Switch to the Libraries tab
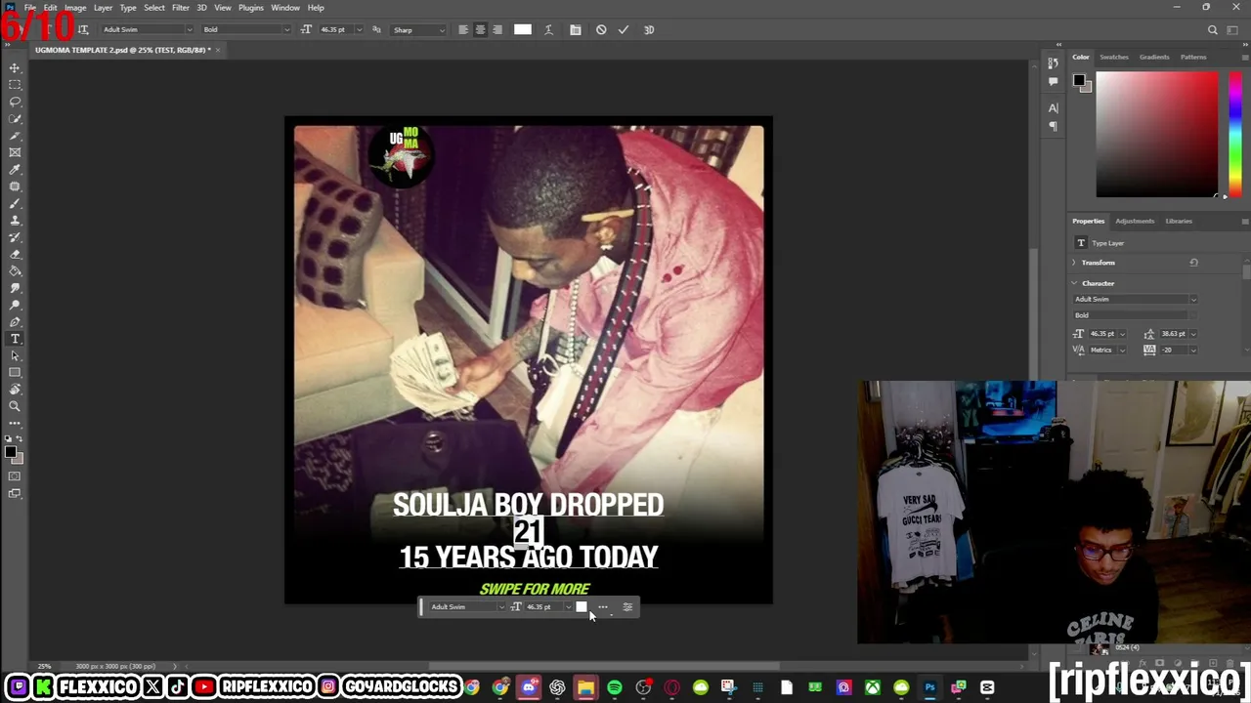The image size is (1251, 703). pos(1179,221)
